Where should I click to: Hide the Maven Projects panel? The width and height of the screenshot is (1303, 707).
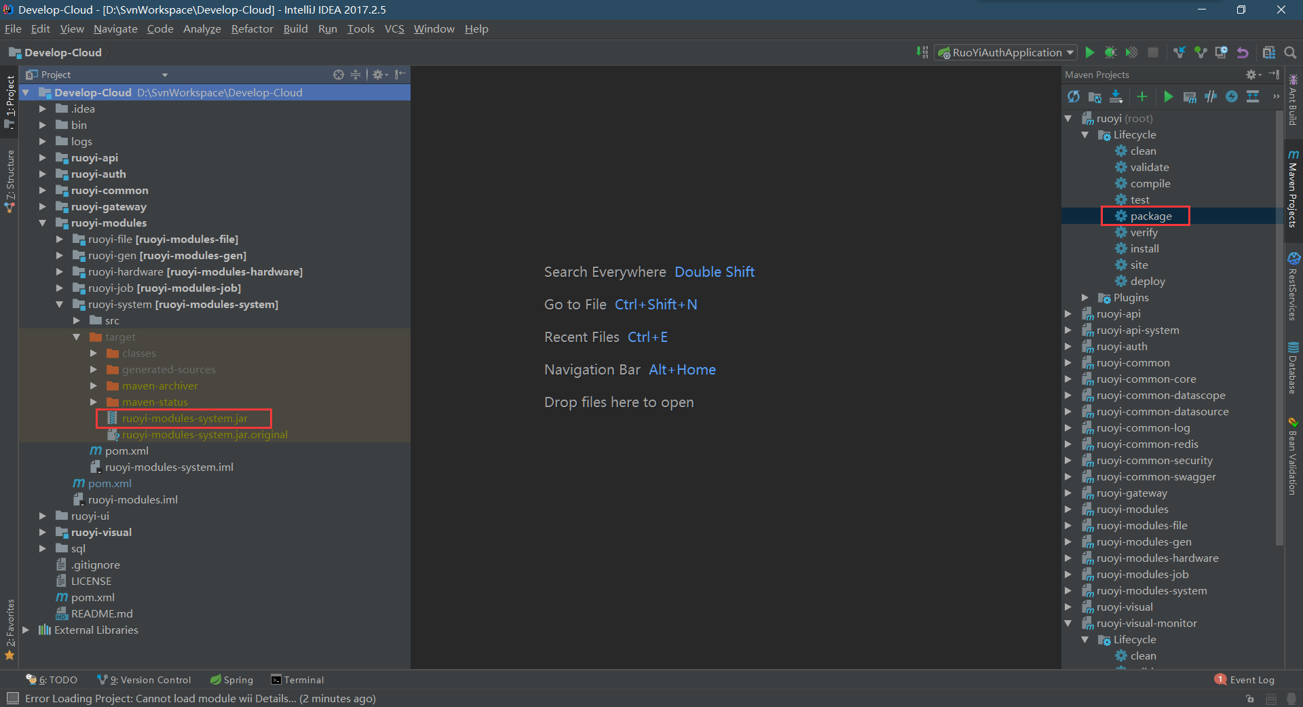pos(1274,75)
